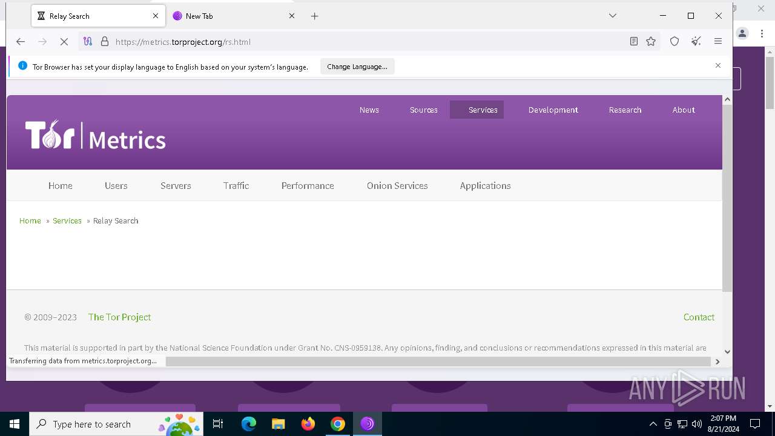Screen dimensions: 775x436
Task: Open the hamburger application menu
Action: tap(718, 42)
